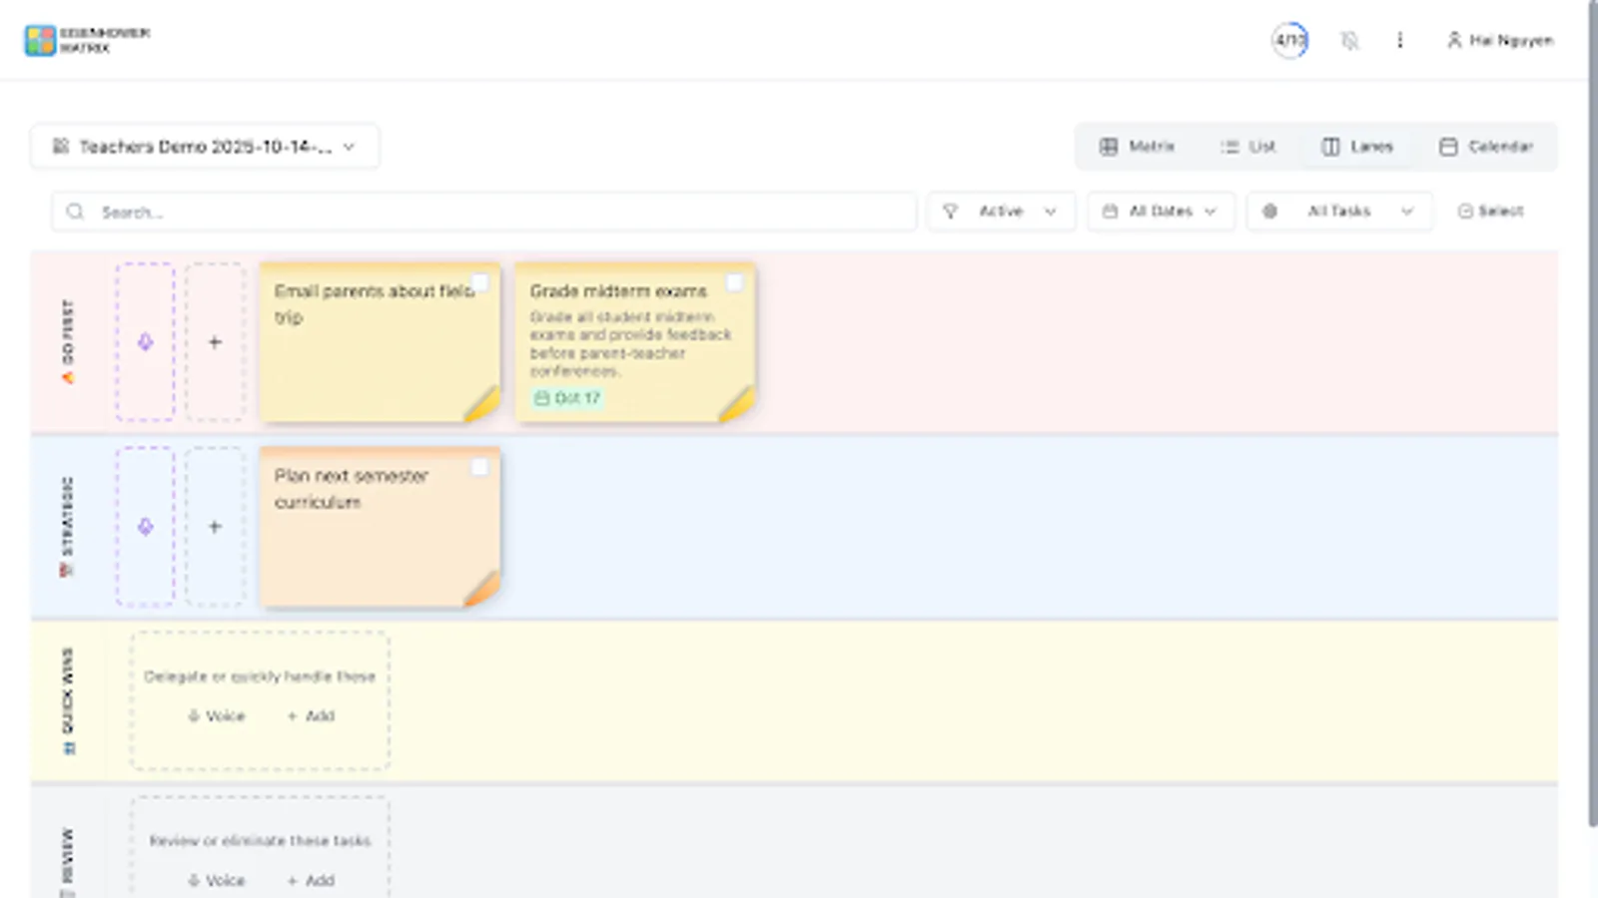Click the AI sparkle icon in Strategic
Viewport: 1598px width, 898px height.
pyautogui.click(x=146, y=526)
